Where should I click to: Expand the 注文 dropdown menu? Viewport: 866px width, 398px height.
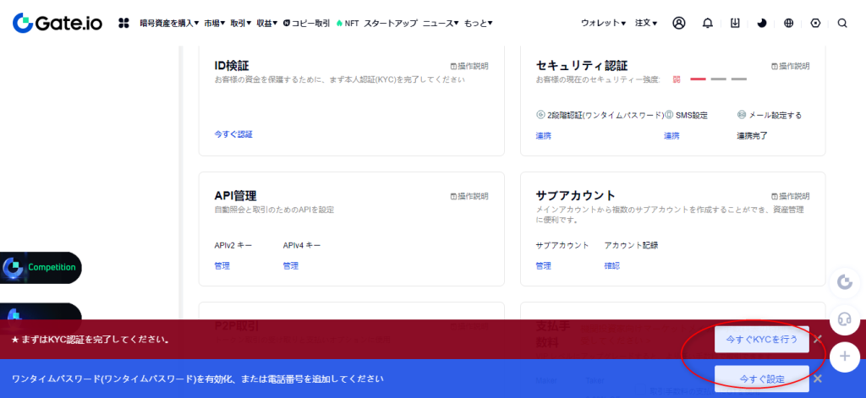pyautogui.click(x=646, y=23)
